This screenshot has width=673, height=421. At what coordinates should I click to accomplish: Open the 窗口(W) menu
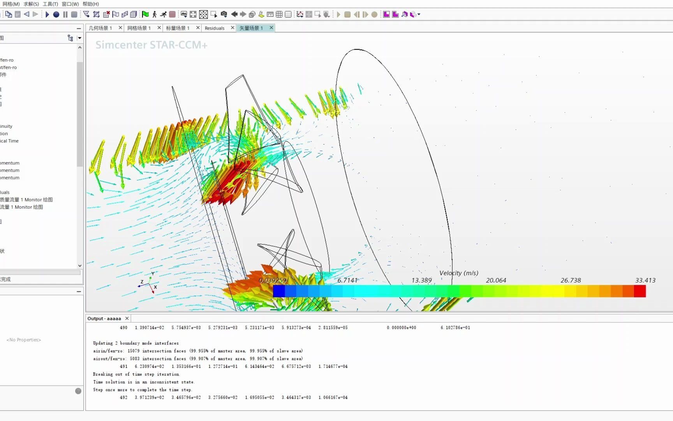click(70, 4)
